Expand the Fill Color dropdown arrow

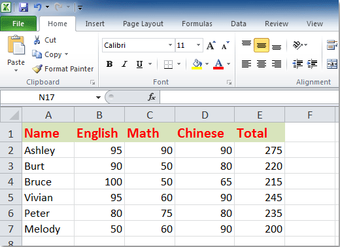(207, 64)
